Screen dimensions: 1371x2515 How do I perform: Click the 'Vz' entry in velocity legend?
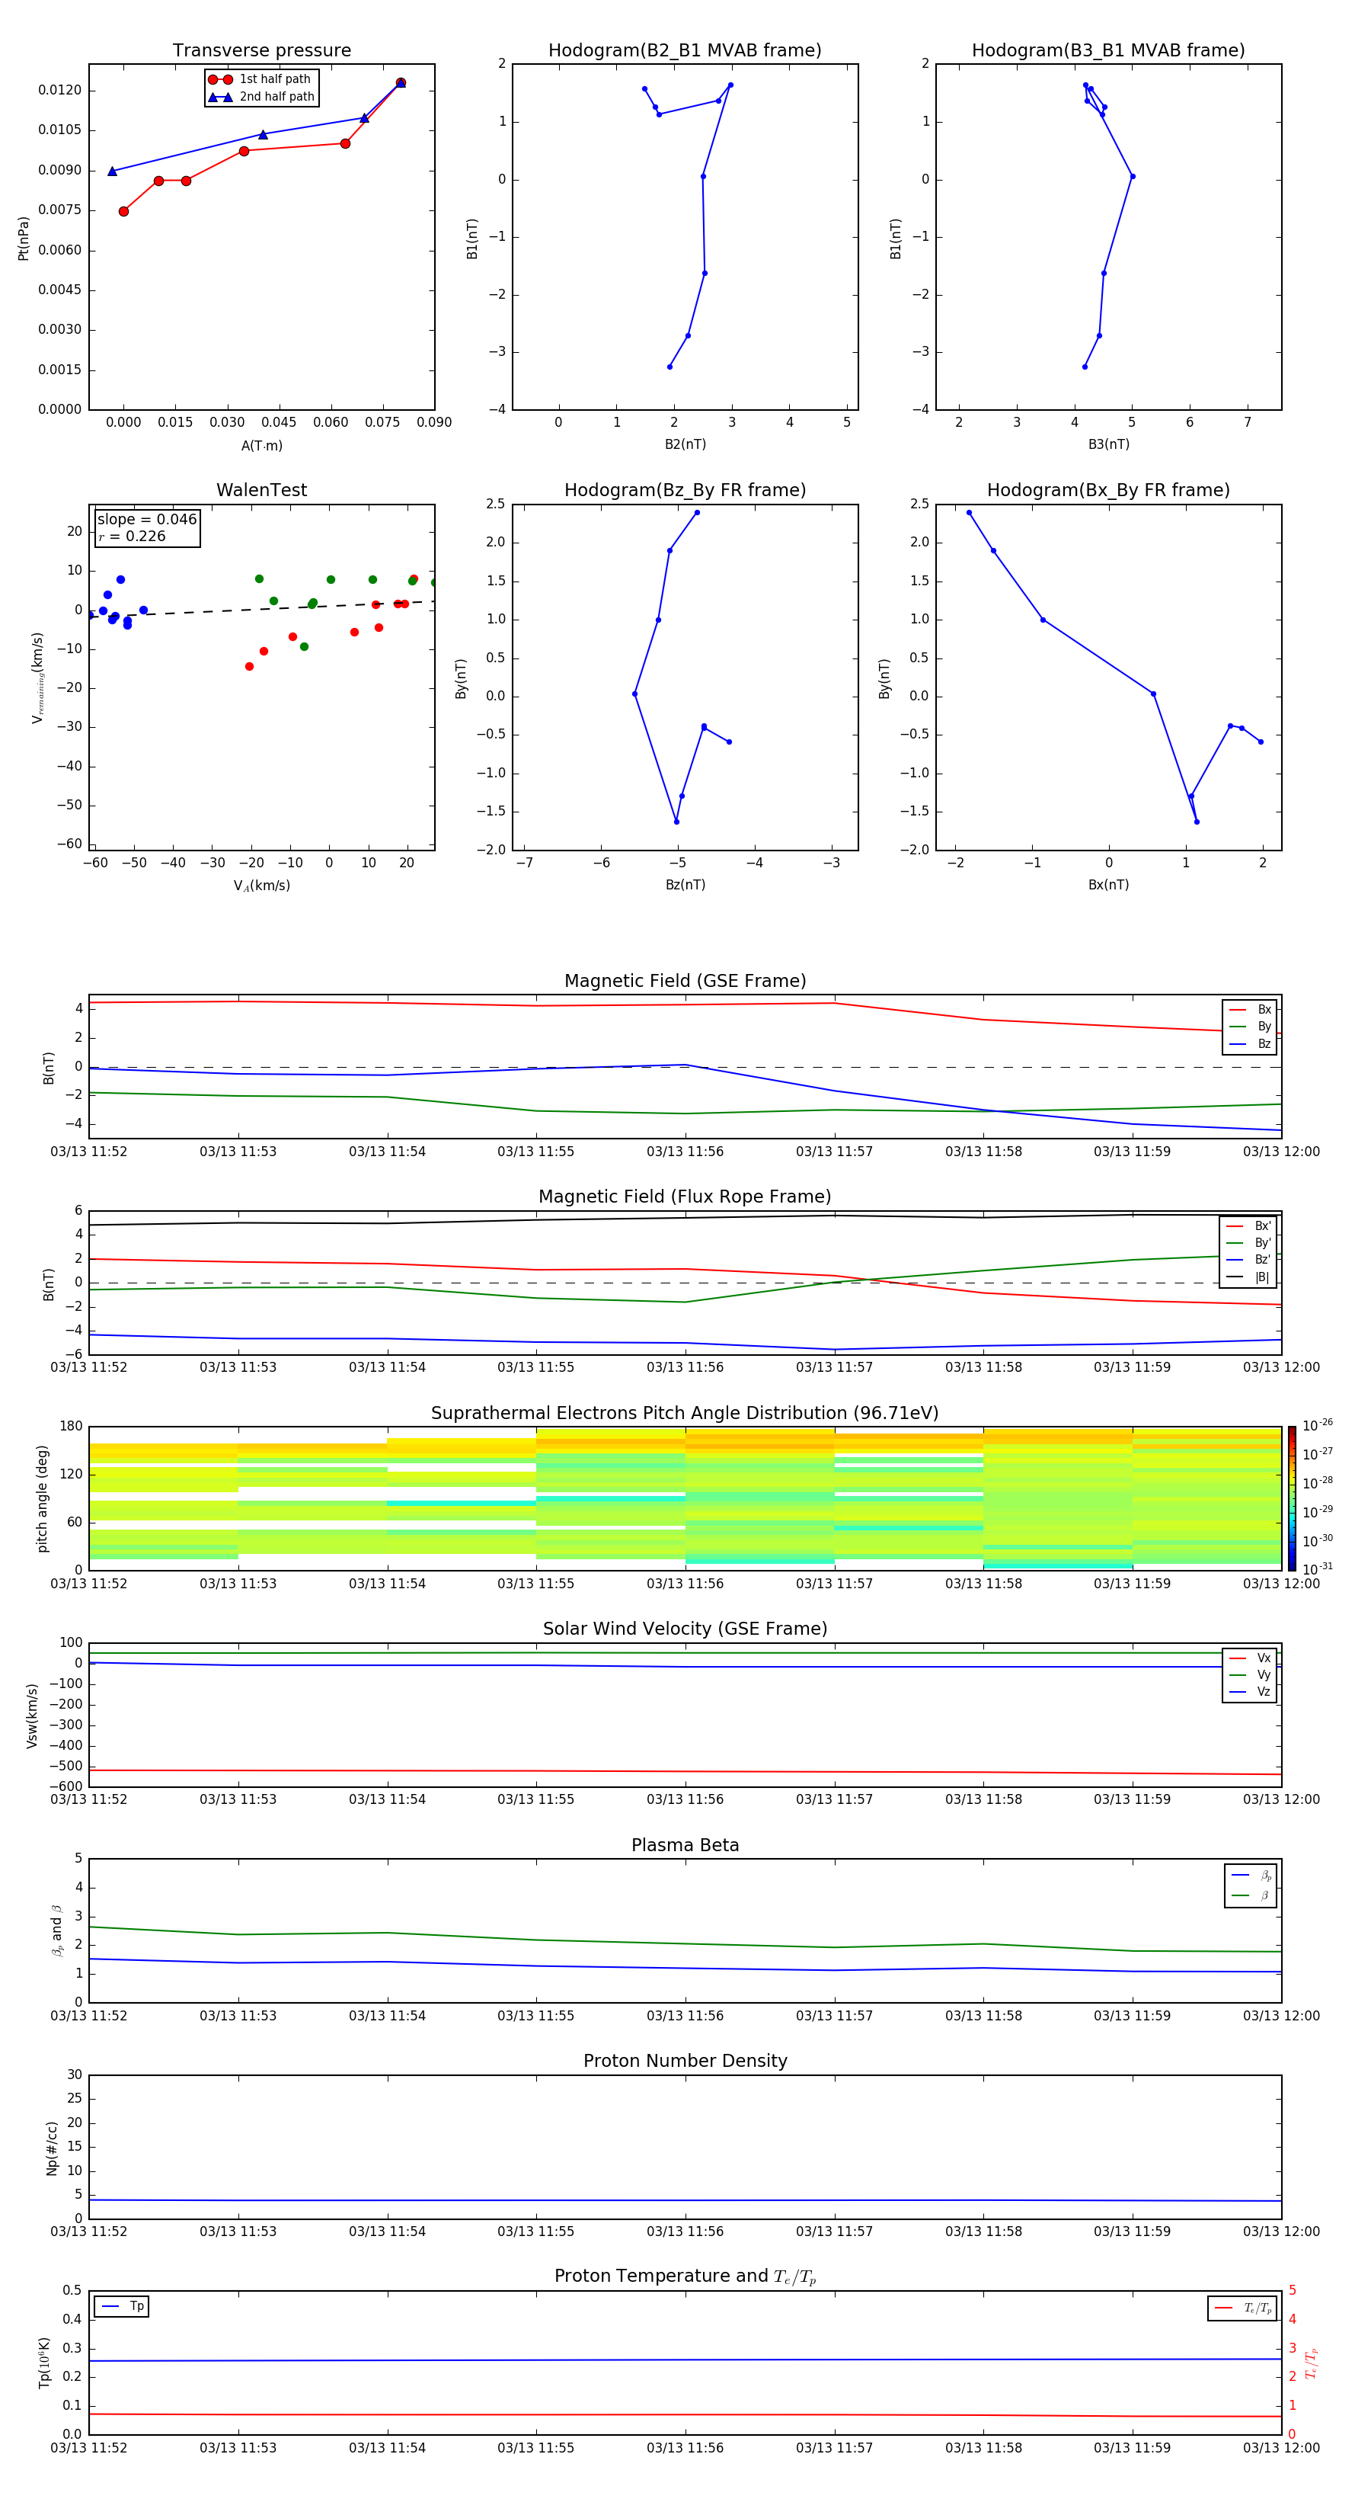click(x=1250, y=1692)
